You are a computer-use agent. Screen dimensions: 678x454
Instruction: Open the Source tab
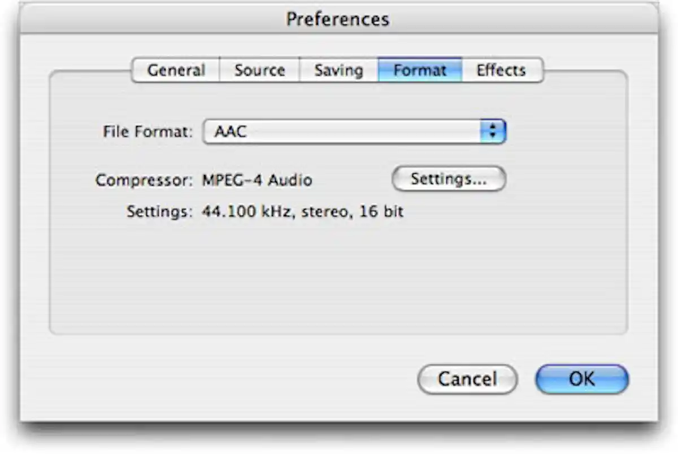259,70
